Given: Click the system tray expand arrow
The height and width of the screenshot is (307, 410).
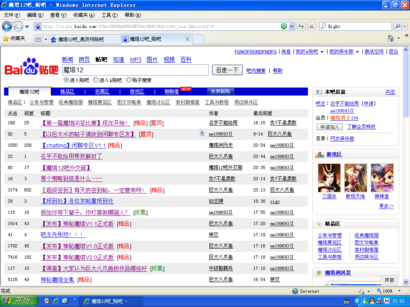Looking at the screenshot, I should (x=358, y=301).
